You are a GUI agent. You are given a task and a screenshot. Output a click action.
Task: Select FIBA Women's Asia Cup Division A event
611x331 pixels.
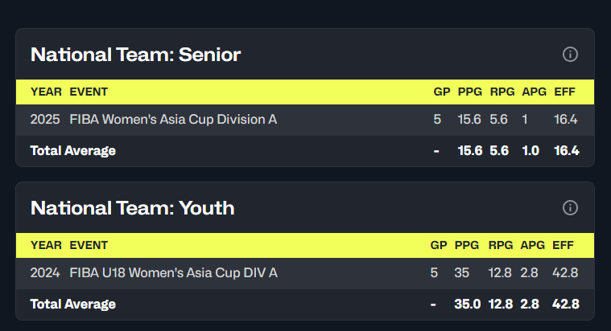[173, 120]
